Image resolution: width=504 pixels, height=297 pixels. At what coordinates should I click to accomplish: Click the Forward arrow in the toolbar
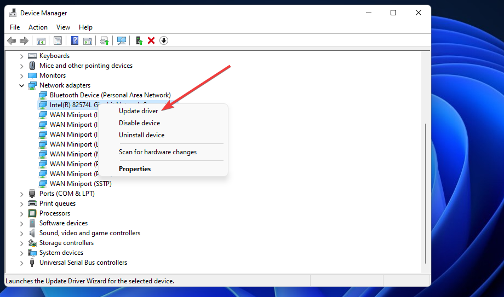(24, 41)
